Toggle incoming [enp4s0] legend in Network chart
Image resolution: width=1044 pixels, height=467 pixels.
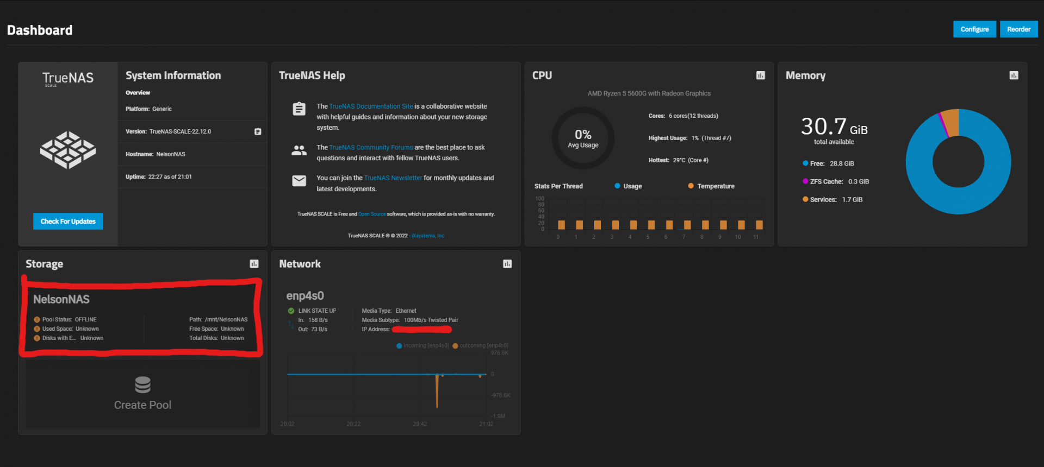pos(422,346)
